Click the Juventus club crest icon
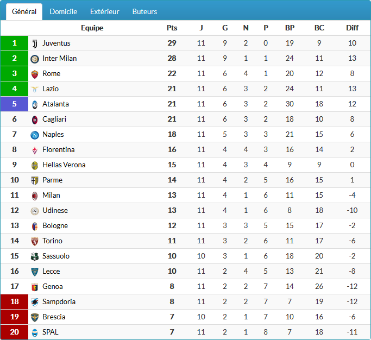The image size is (371, 340). coord(35,43)
